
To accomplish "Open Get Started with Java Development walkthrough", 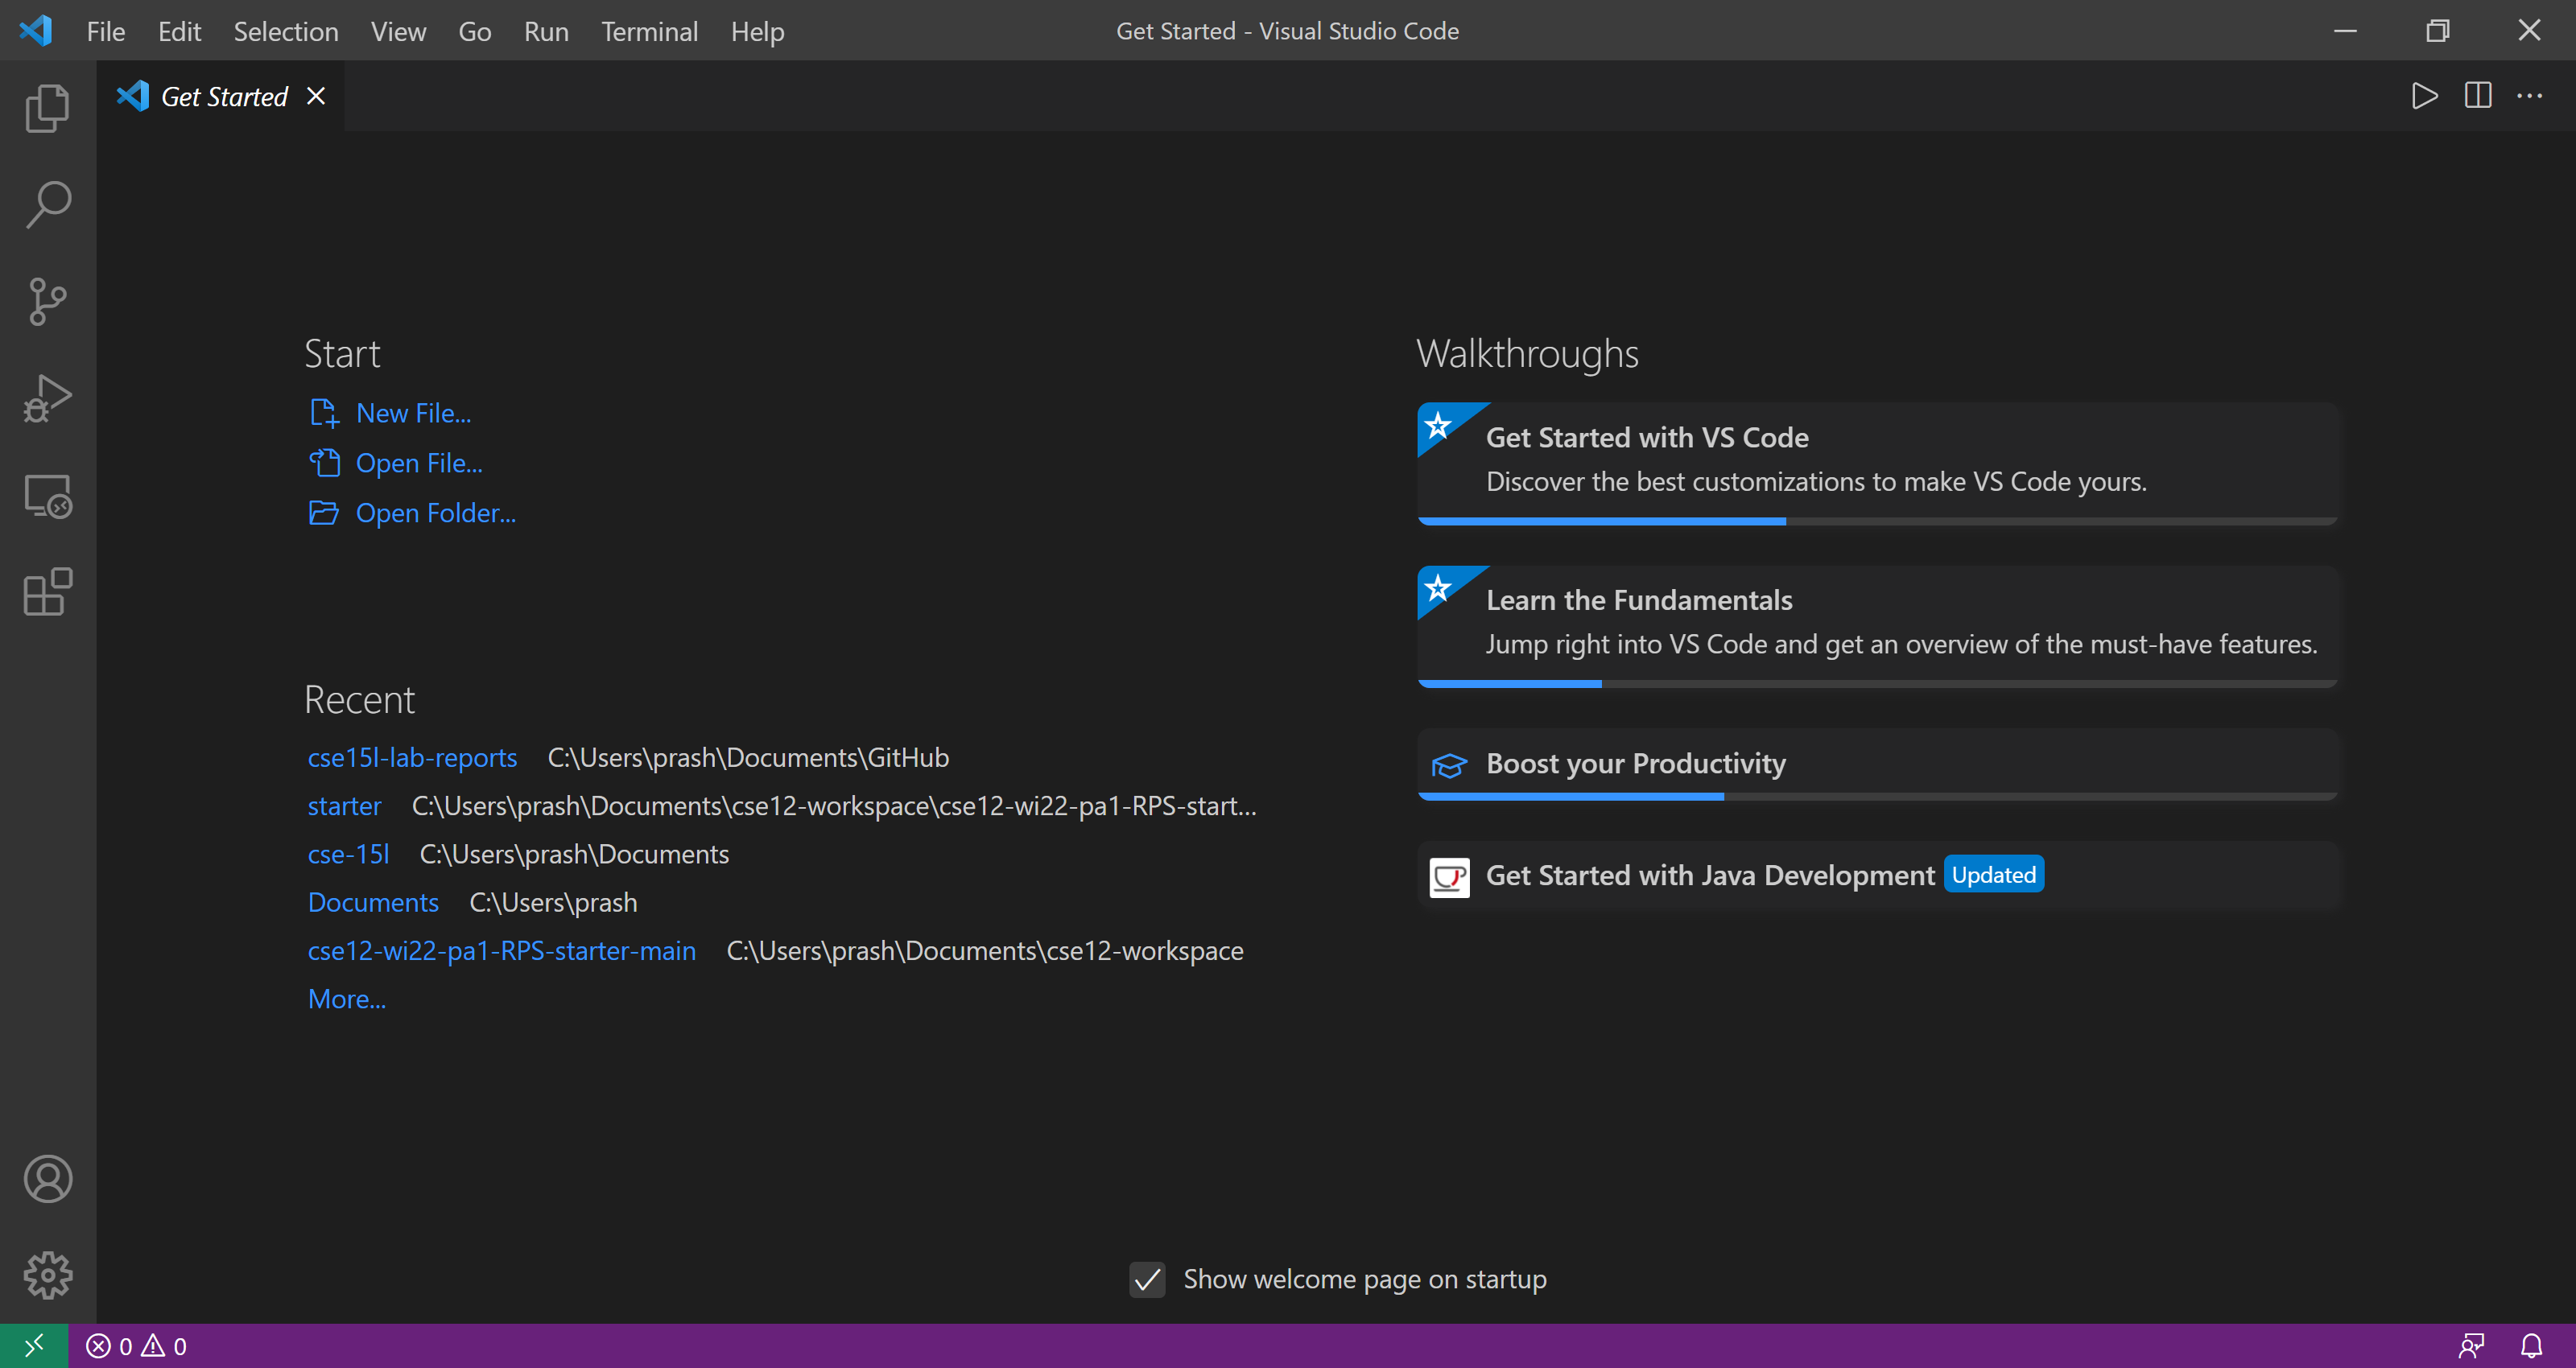I will (1877, 876).
